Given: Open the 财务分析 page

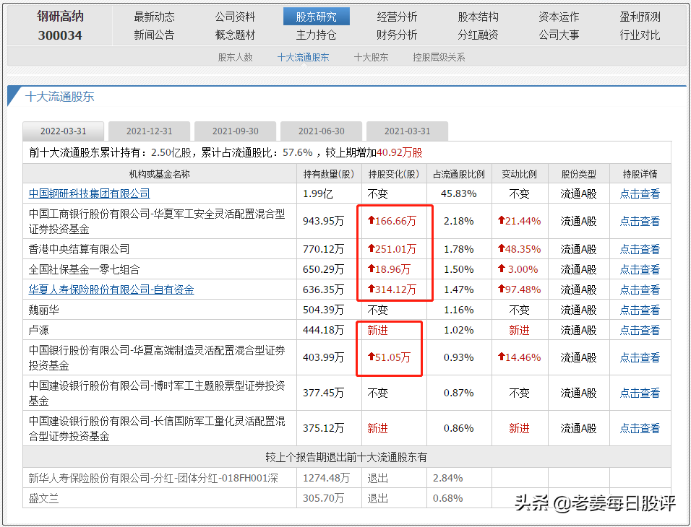Looking at the screenshot, I should [397, 35].
